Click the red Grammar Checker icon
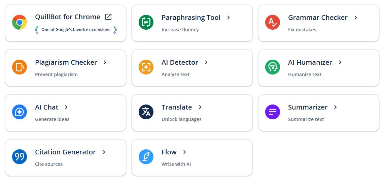384x179 pixels. tap(273, 23)
